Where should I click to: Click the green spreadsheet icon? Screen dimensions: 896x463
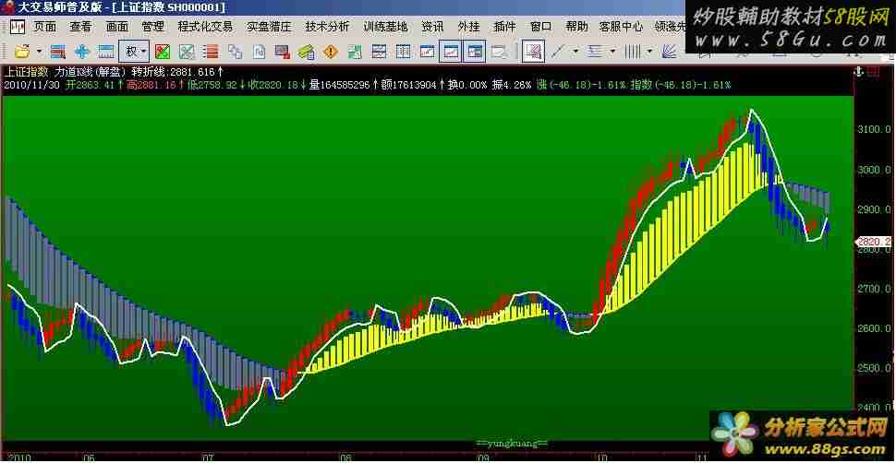(355, 52)
